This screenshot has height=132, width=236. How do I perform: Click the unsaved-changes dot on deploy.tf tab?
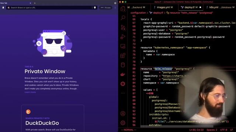[200, 7]
